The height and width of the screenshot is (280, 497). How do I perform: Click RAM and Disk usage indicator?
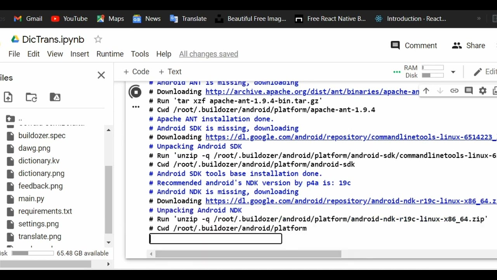(x=424, y=72)
